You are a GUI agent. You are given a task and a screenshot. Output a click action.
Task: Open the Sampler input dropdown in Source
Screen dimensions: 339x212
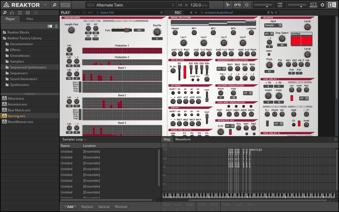tap(273, 25)
